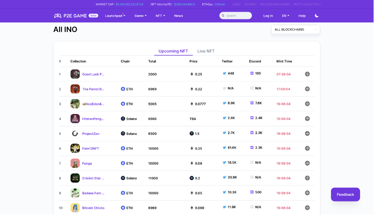374x215 pixels.
Task: Open the Bitcoin Chicks collection link
Action: point(93,208)
